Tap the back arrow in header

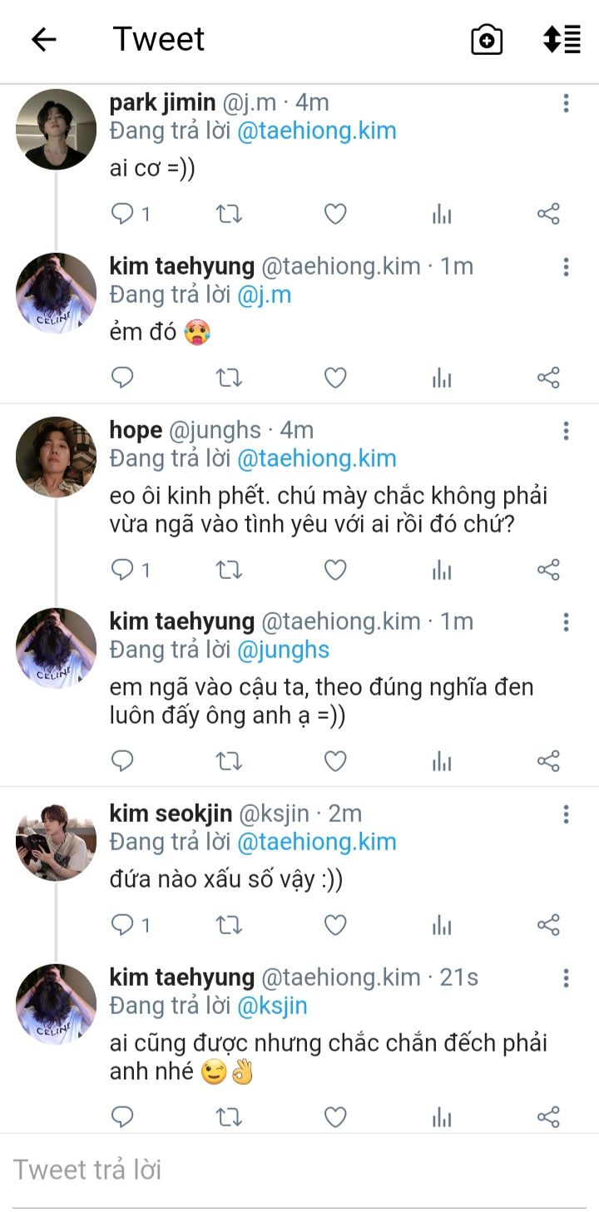click(x=43, y=39)
